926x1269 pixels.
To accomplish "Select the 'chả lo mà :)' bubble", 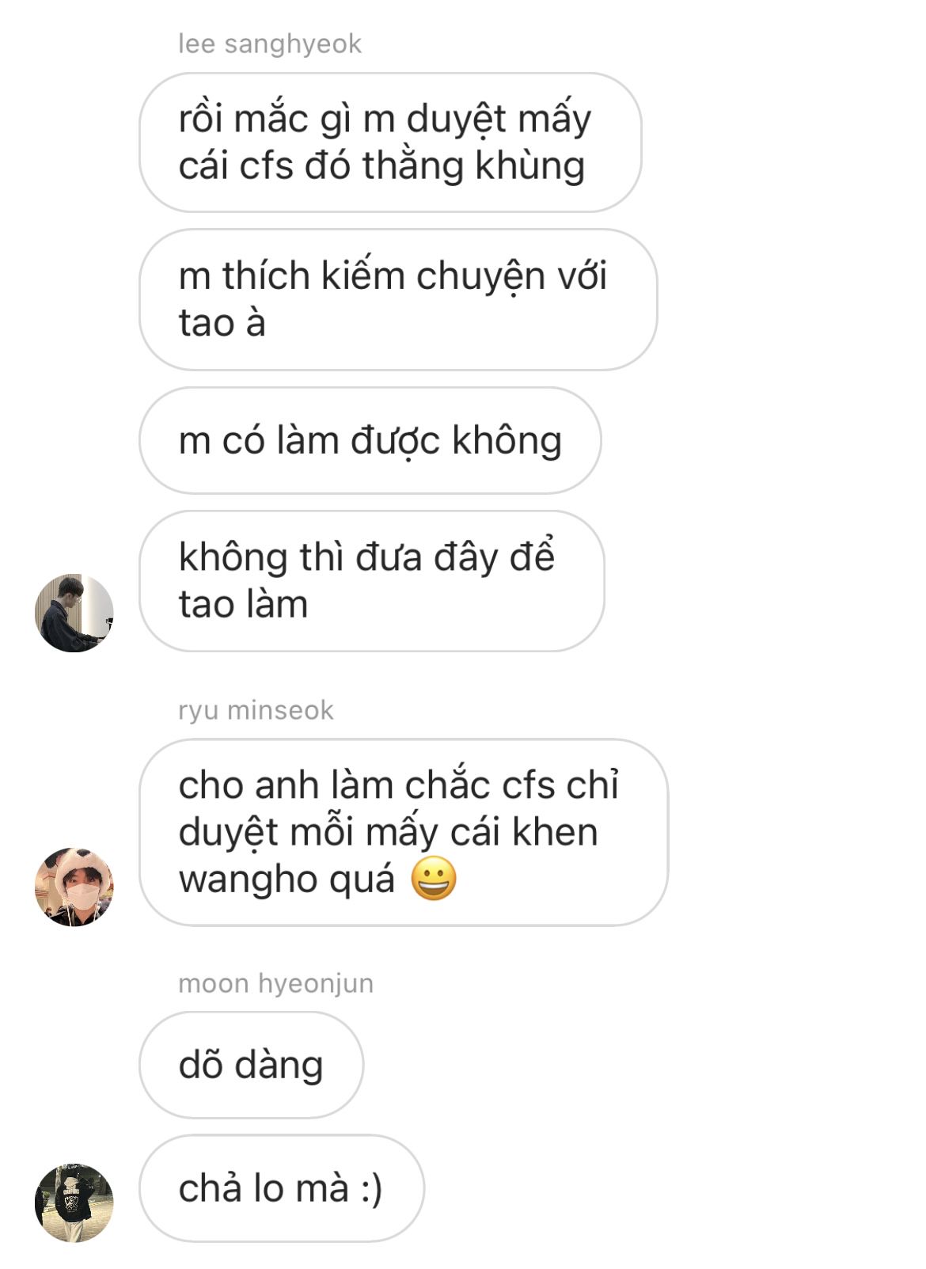I will coord(282,1188).
